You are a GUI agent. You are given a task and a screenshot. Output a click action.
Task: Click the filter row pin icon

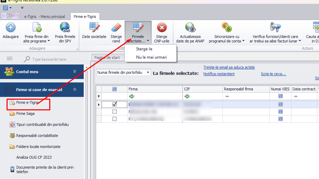pyautogui.click(x=99, y=96)
